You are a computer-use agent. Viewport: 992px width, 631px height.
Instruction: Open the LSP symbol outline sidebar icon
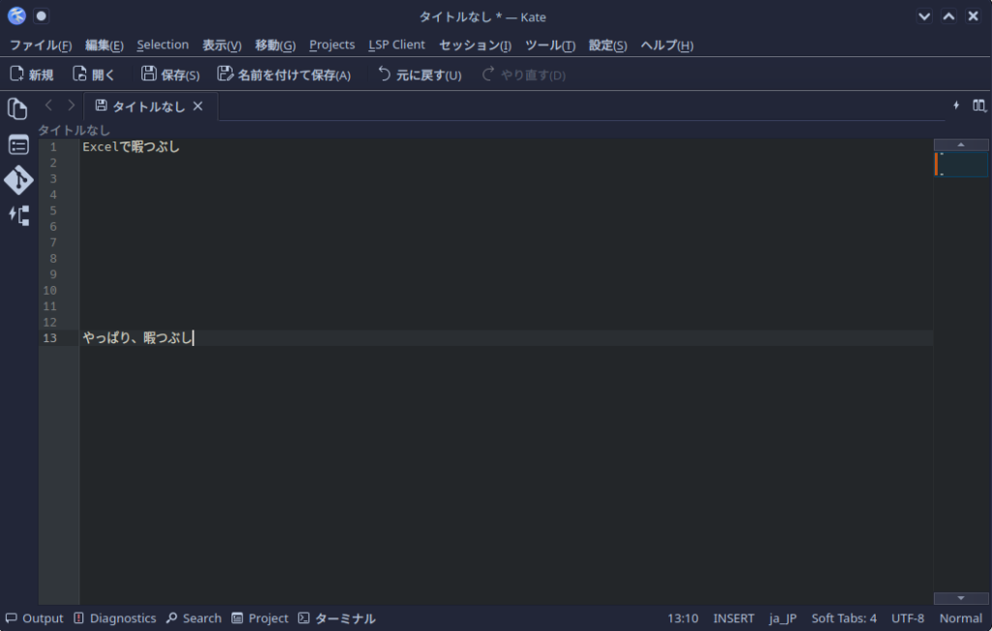tap(17, 216)
